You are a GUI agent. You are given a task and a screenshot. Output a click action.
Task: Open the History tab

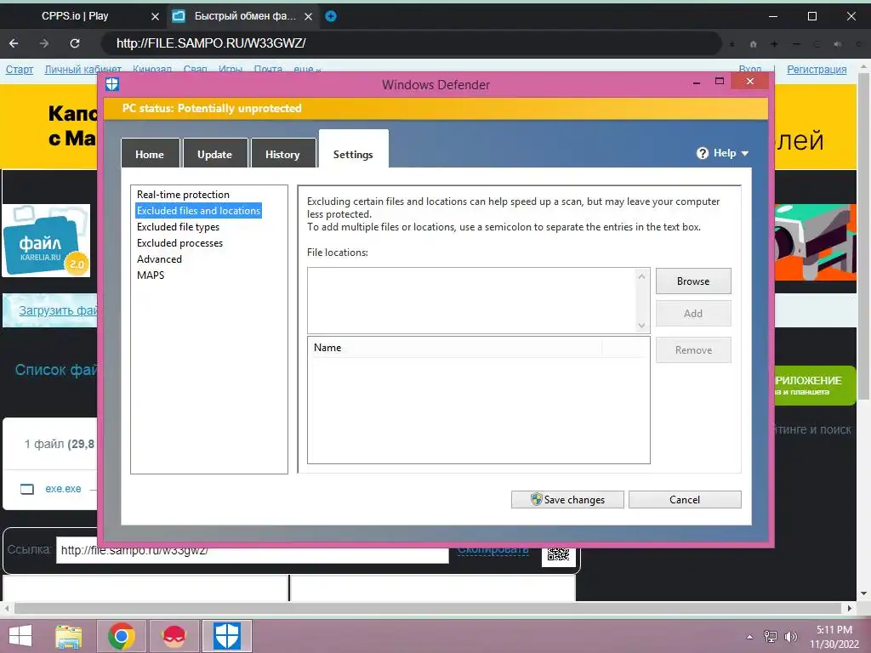point(282,154)
